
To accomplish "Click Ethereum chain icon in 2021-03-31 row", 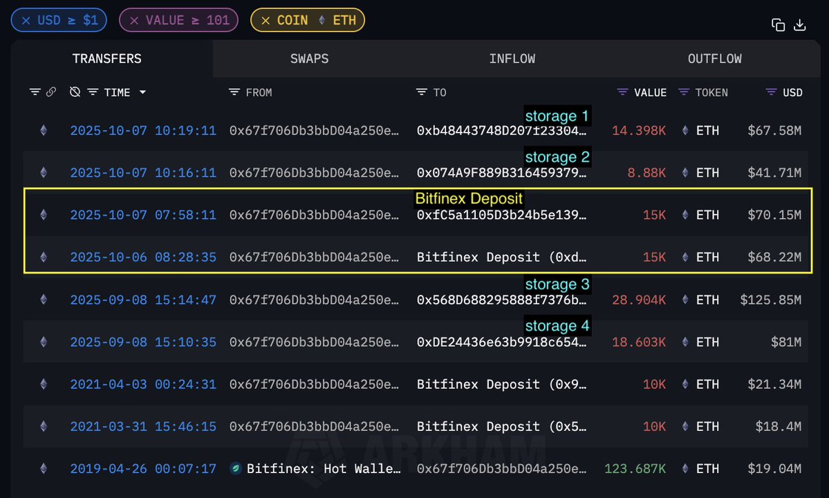I will [x=44, y=426].
